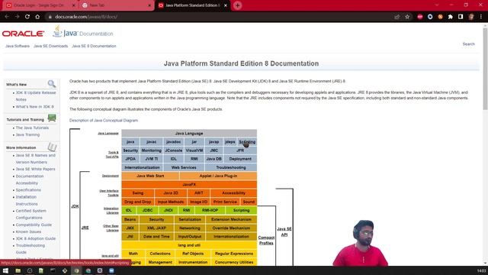This screenshot has width=488, height=275.
Task: Open the Java SE Downloads breadcrumb link
Action: (50, 46)
